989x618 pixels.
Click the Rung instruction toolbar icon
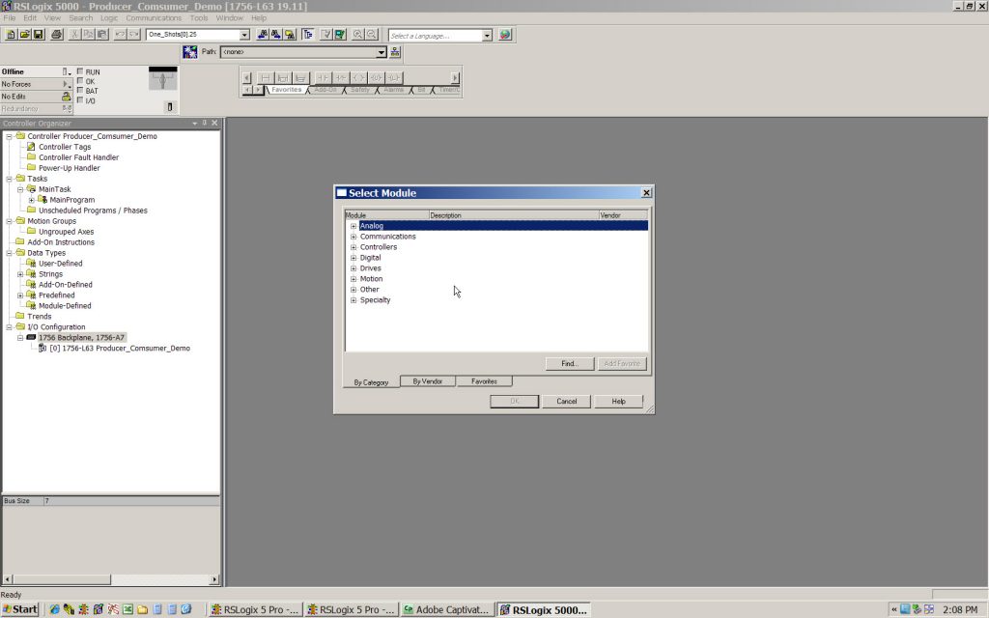tap(266, 77)
